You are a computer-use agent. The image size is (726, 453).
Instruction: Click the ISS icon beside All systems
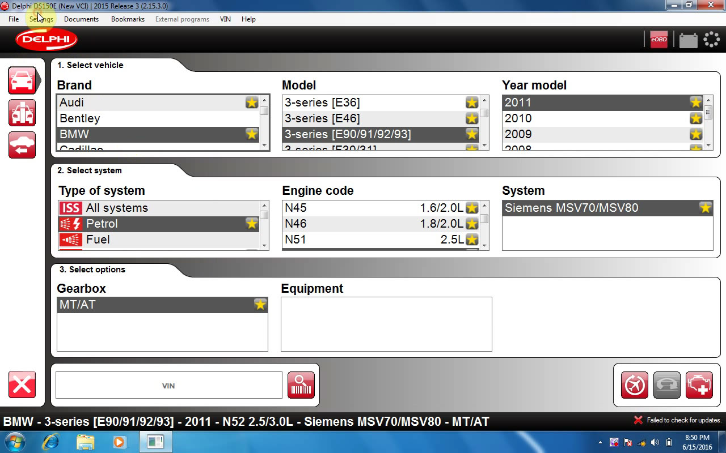pyautogui.click(x=70, y=208)
